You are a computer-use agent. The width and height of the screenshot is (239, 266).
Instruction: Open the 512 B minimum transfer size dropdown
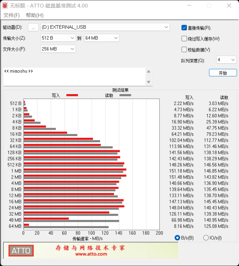click(x=58, y=38)
